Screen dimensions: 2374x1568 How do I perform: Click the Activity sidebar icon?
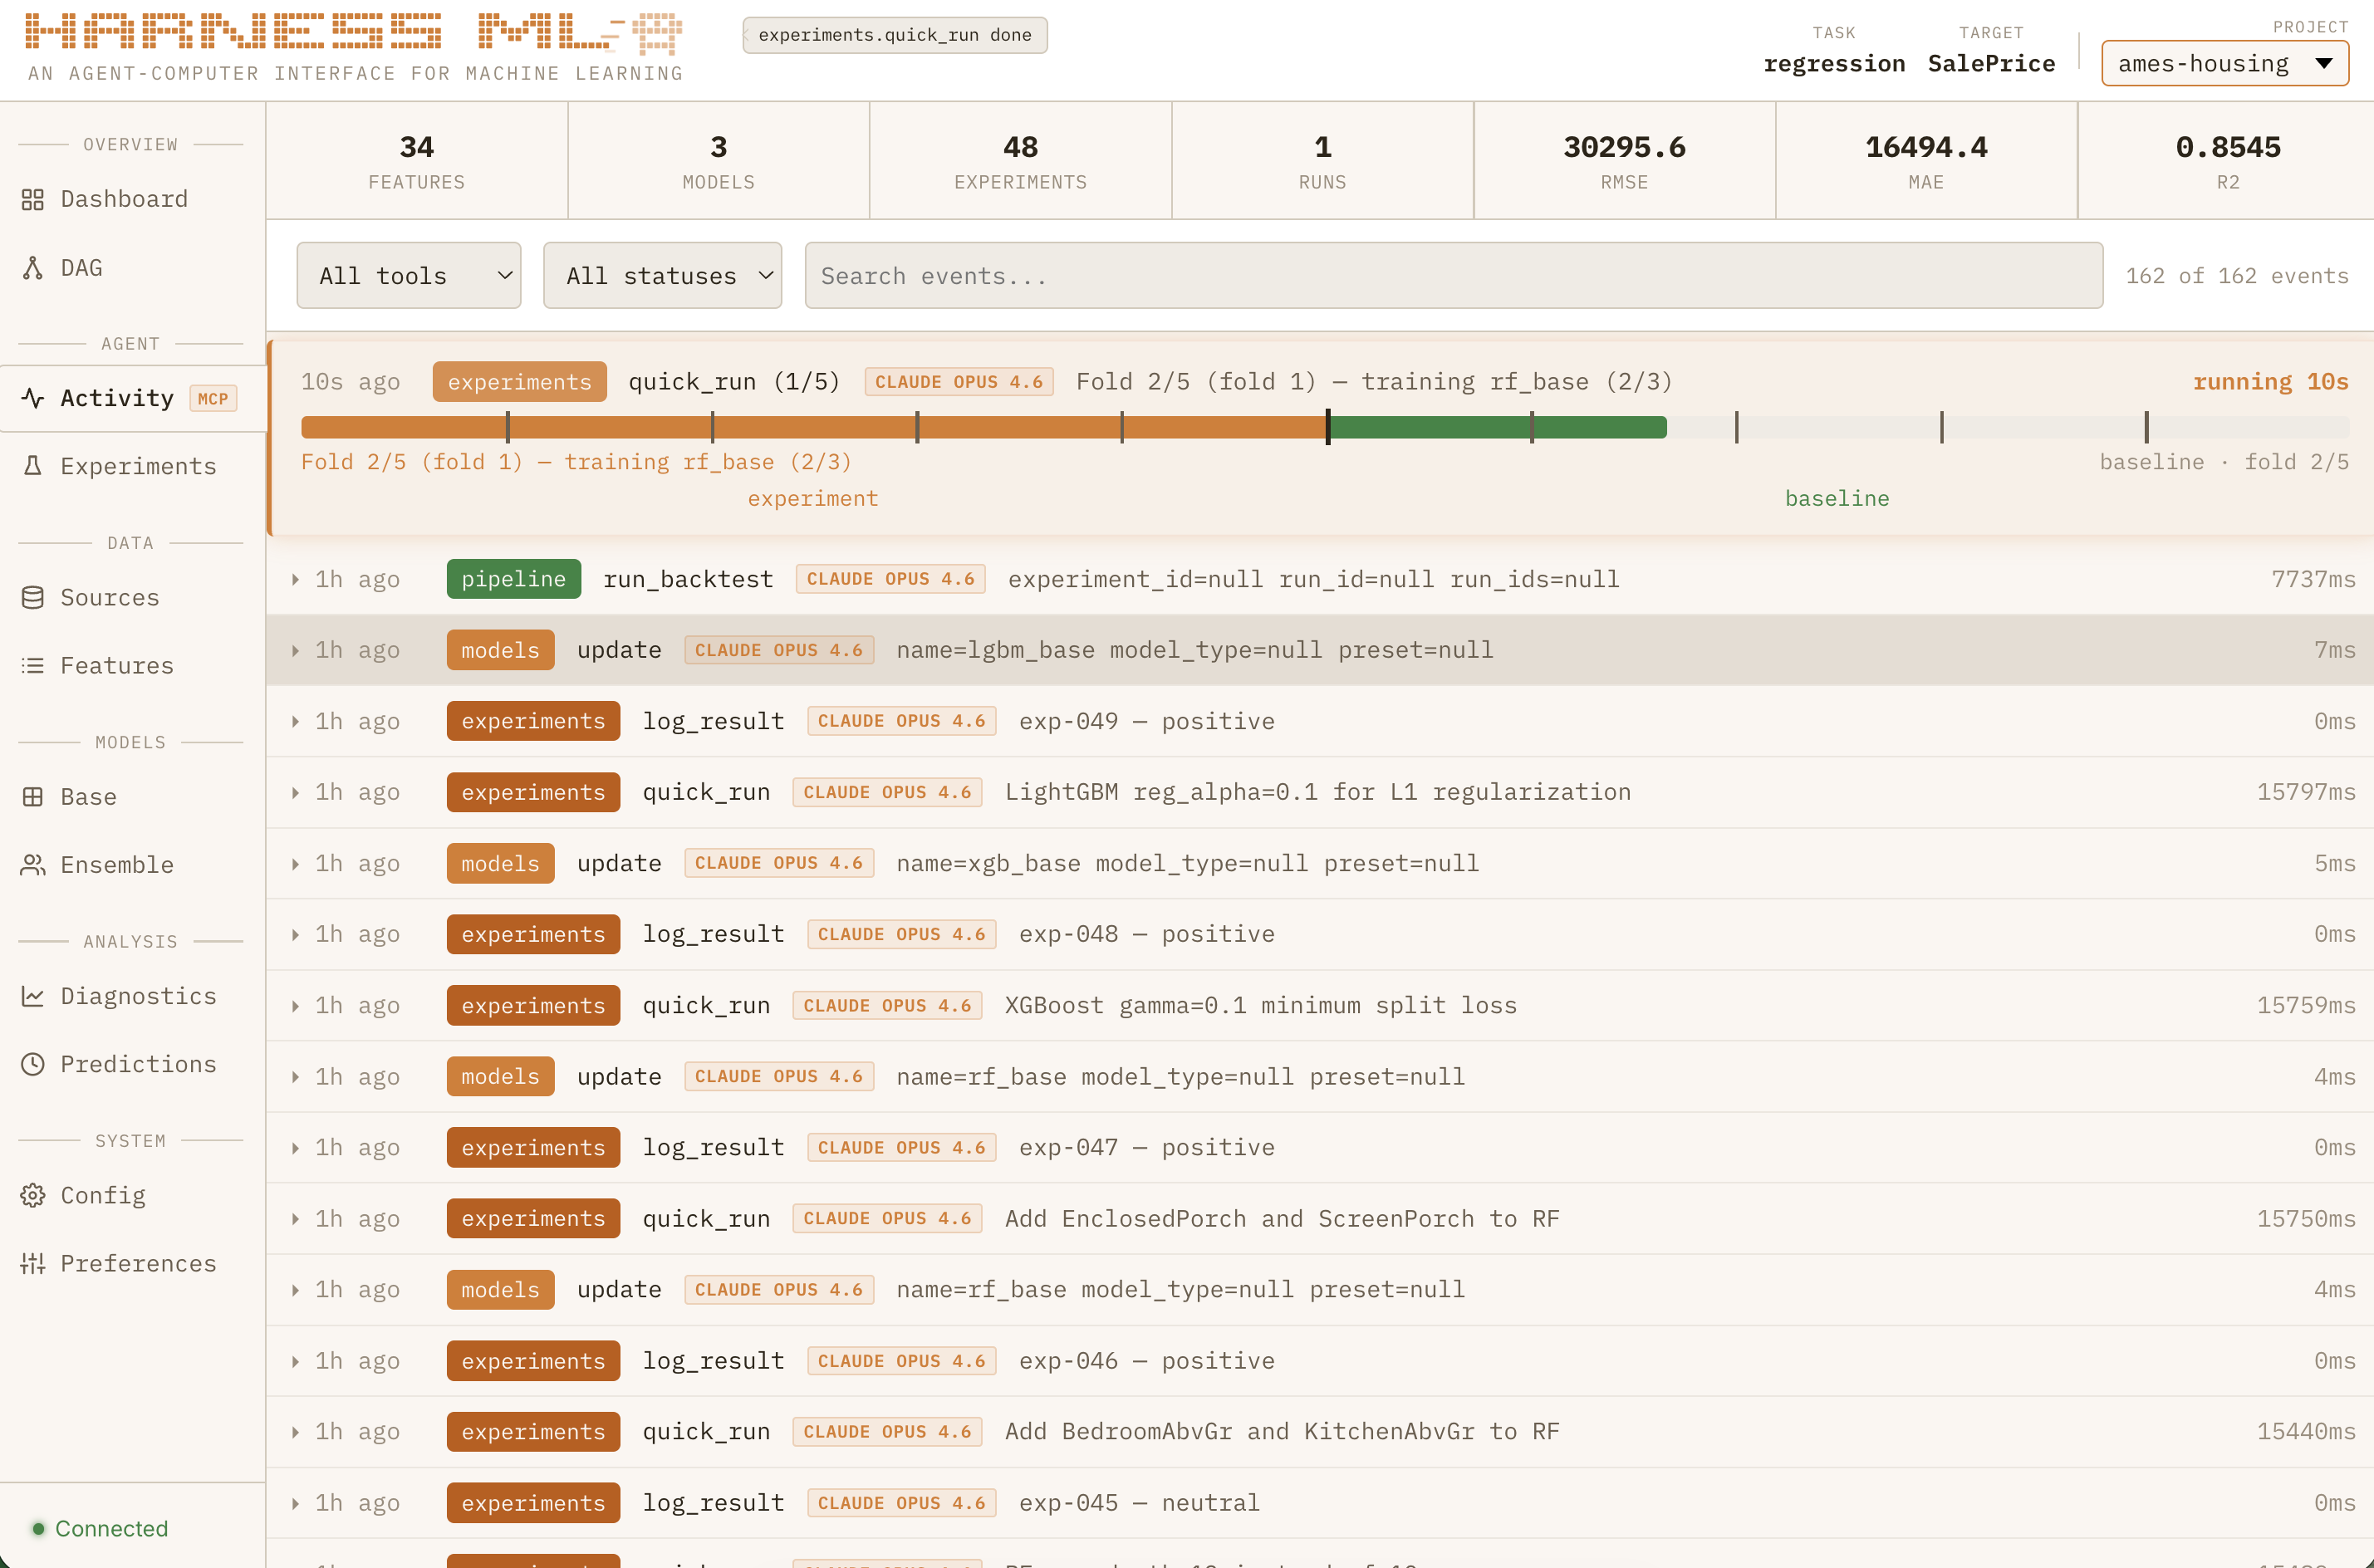tap(33, 398)
